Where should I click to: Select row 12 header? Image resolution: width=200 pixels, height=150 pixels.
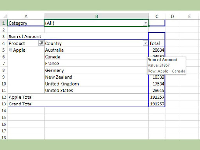[x=4, y=97]
